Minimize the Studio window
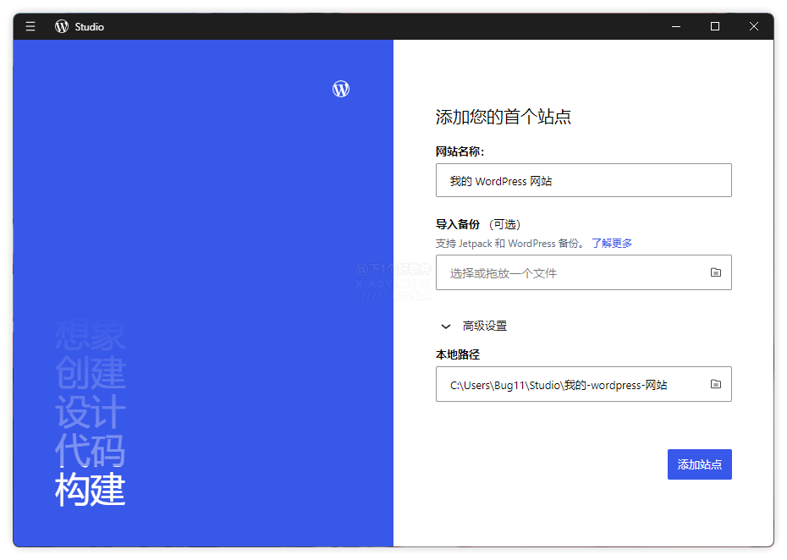Screen dimensions: 787x560 click(x=676, y=26)
